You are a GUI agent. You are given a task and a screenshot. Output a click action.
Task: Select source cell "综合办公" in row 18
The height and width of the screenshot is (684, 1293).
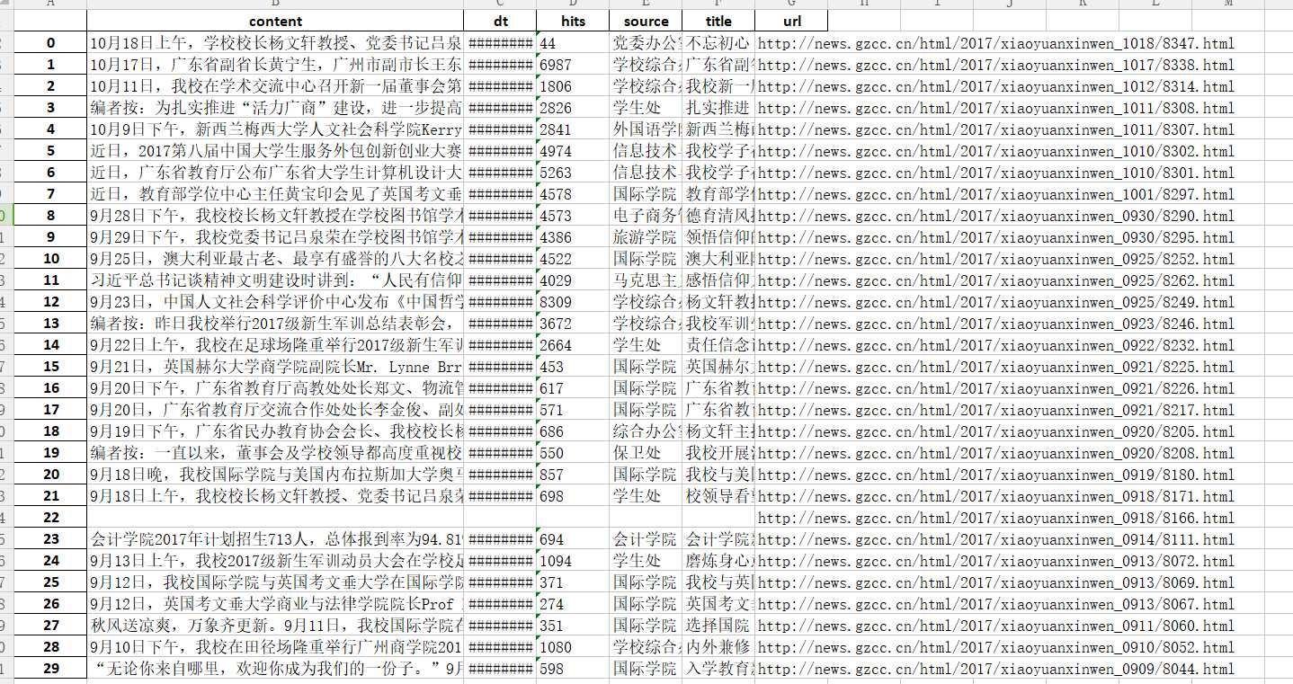(x=646, y=431)
